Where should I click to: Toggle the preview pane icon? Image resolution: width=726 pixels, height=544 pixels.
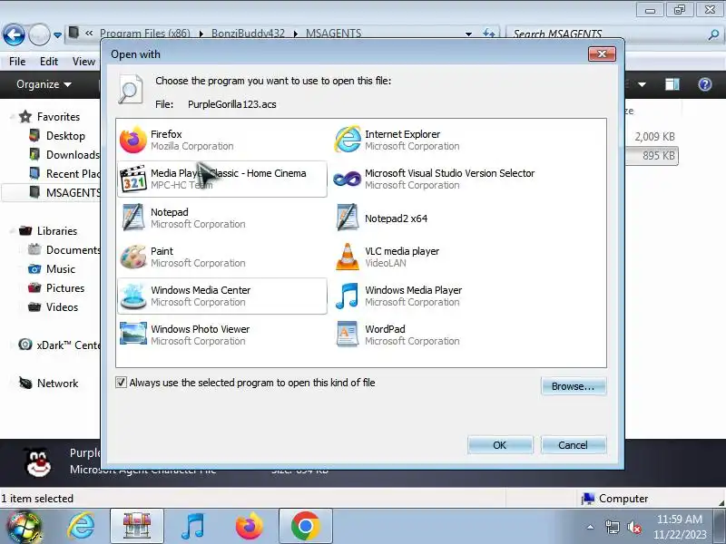[x=672, y=84]
